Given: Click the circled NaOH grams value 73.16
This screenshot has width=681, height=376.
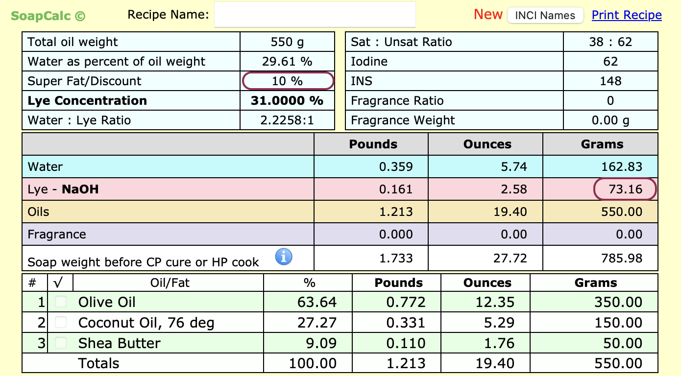Looking at the screenshot, I should (625, 189).
